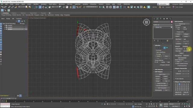
Task: Select Face constraint radio button
Action: 176,29
